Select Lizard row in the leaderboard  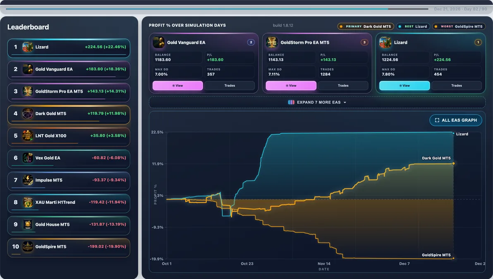click(x=69, y=48)
